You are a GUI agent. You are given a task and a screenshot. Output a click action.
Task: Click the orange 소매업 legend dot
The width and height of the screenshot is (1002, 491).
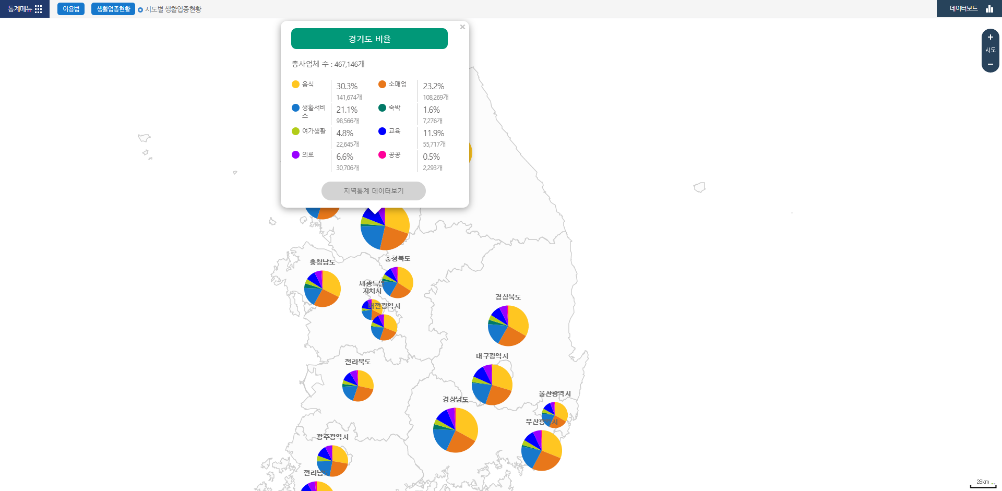382,85
